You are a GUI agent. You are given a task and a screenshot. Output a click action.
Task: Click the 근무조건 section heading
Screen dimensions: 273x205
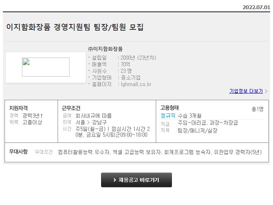point(71,108)
